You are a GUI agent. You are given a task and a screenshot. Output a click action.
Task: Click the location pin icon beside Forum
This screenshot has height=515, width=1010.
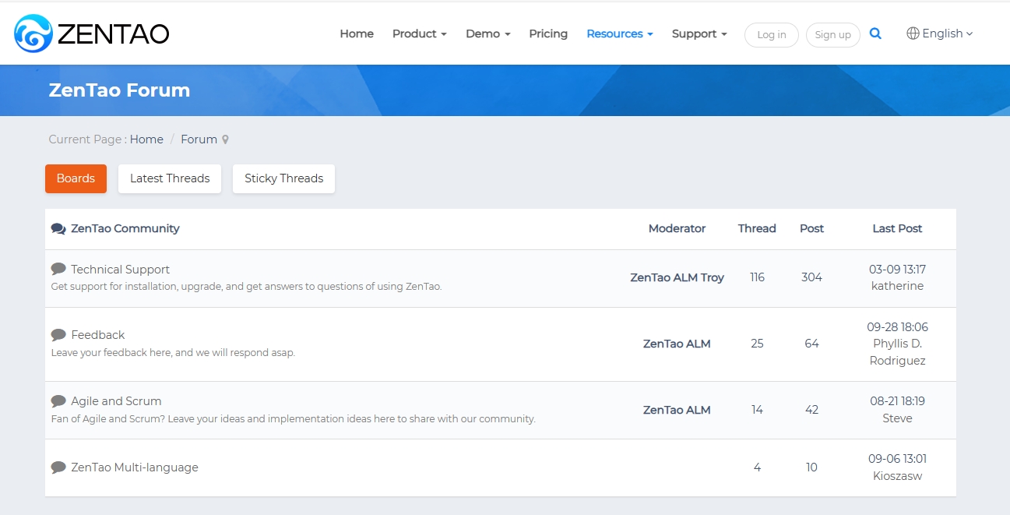(226, 139)
